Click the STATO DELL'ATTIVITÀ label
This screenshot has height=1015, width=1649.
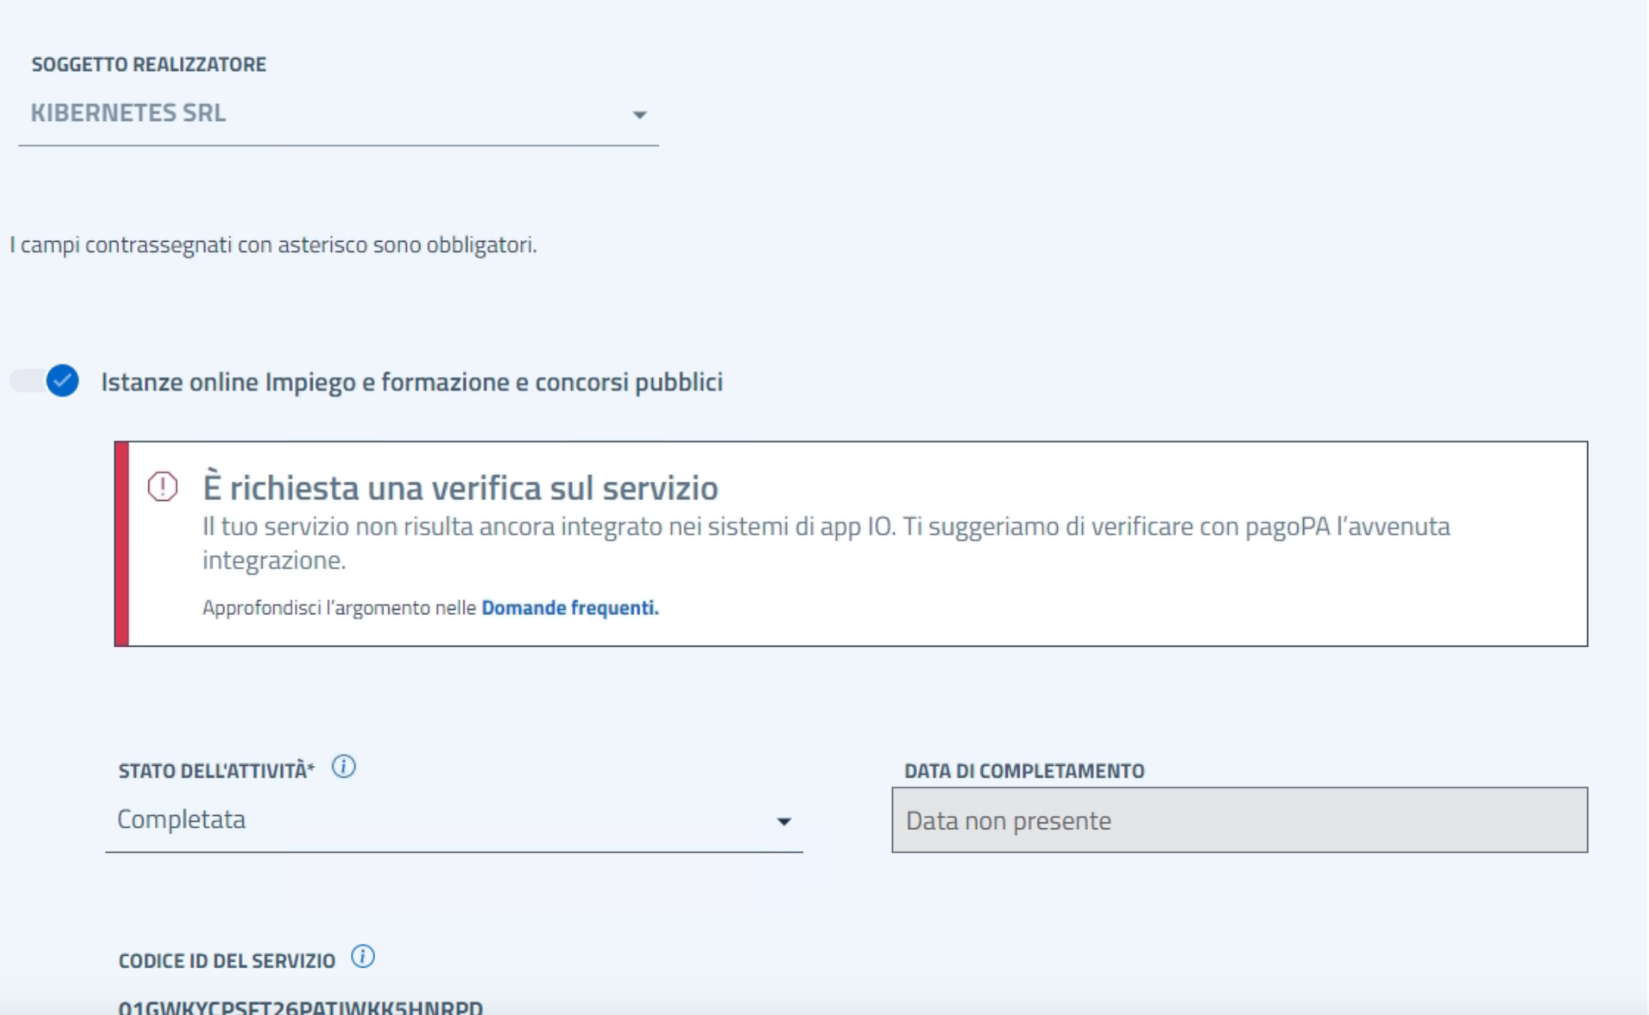click(216, 771)
